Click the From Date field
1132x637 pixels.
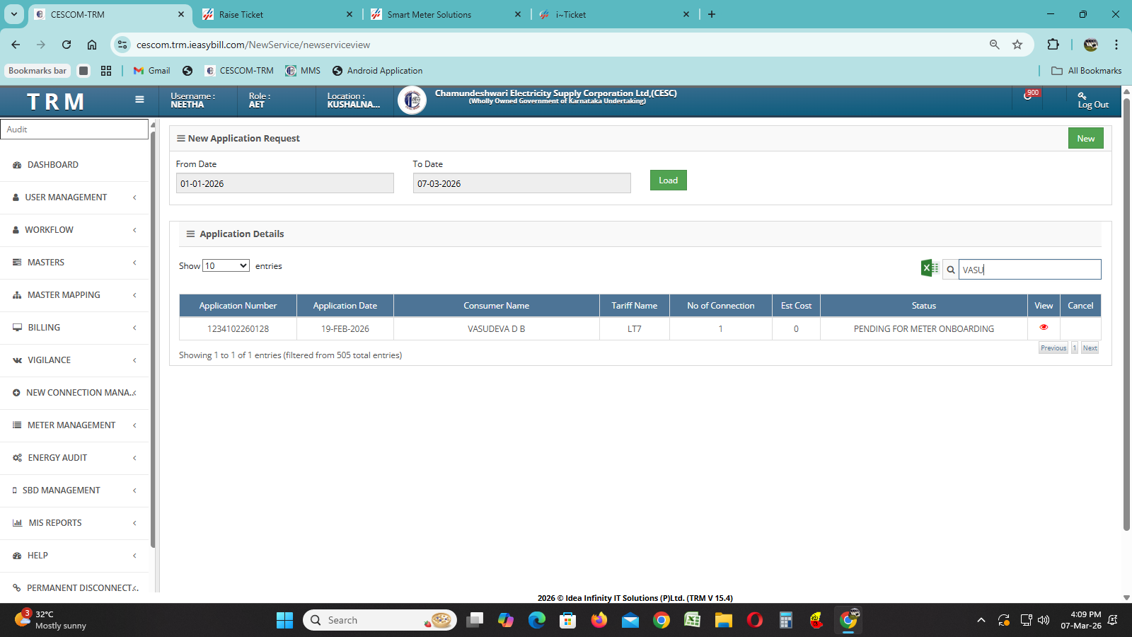(x=284, y=183)
